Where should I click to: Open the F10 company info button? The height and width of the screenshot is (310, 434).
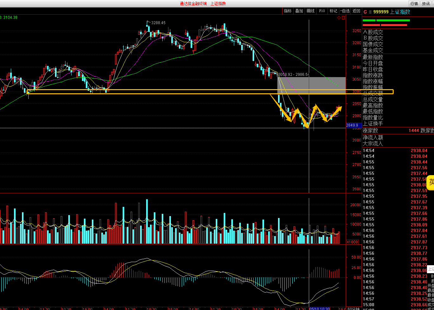322,11
